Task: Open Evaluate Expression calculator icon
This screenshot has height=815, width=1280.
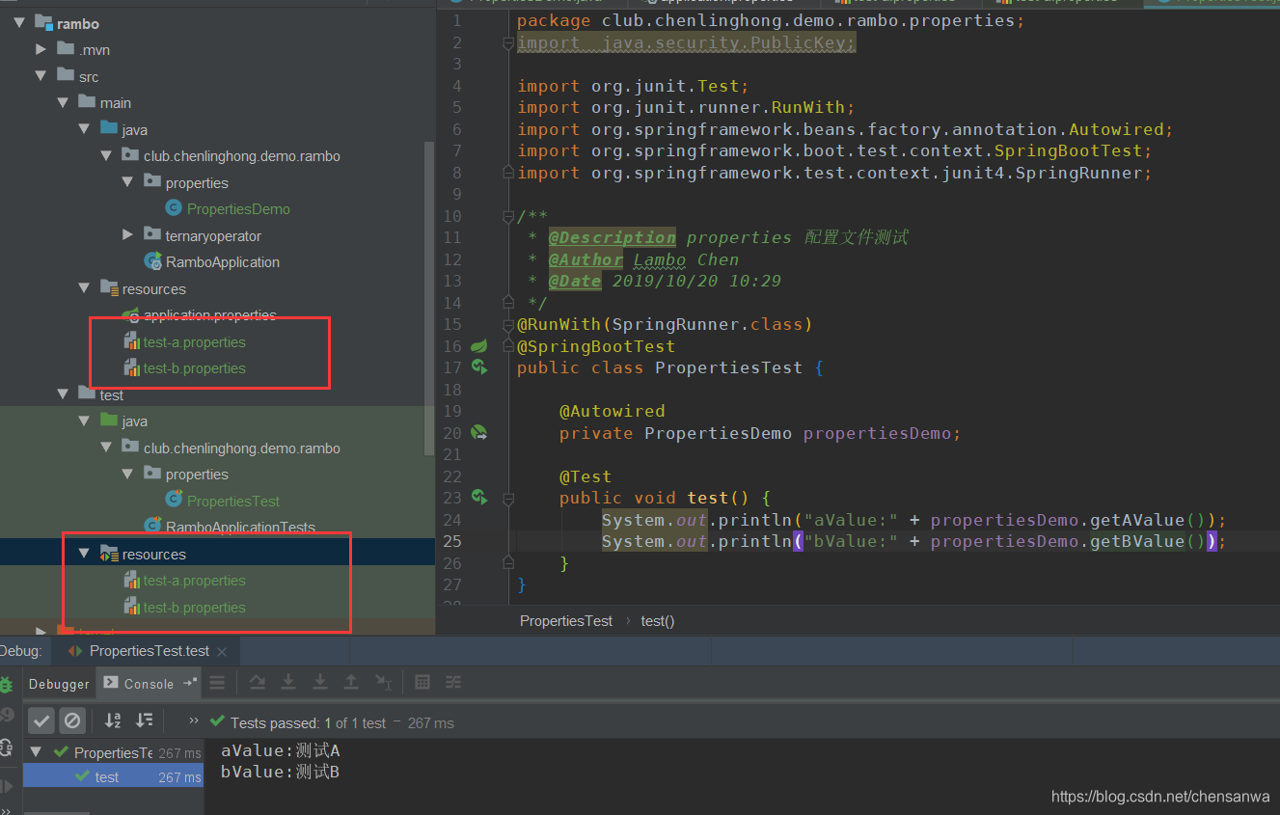Action: tap(422, 683)
